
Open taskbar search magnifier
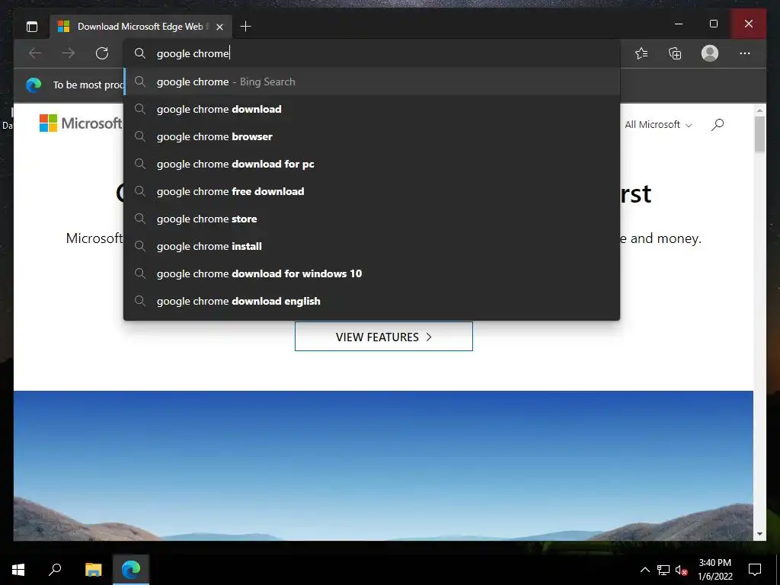pyautogui.click(x=55, y=569)
